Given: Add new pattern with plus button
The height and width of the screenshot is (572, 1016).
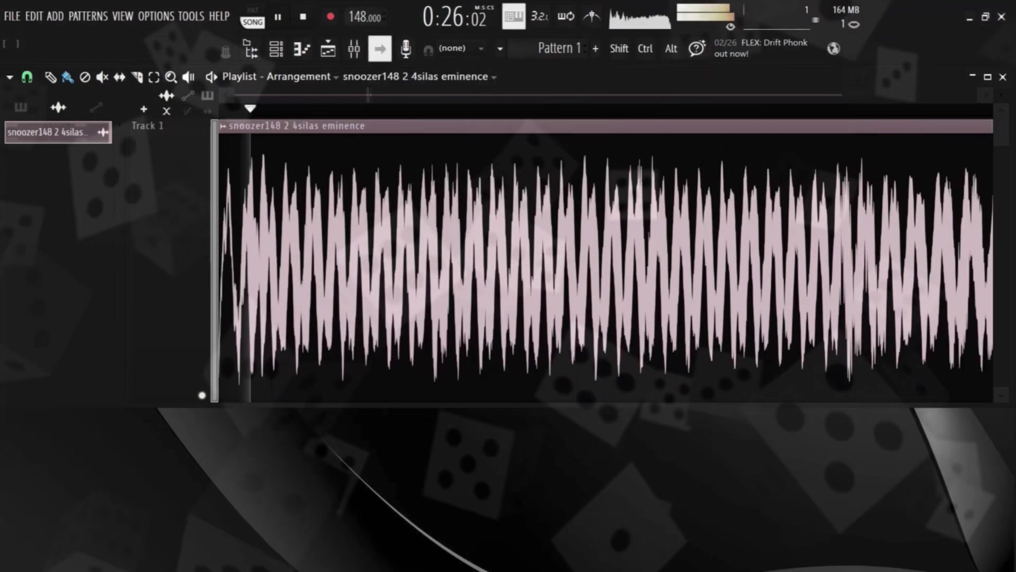Looking at the screenshot, I should pyautogui.click(x=595, y=49).
